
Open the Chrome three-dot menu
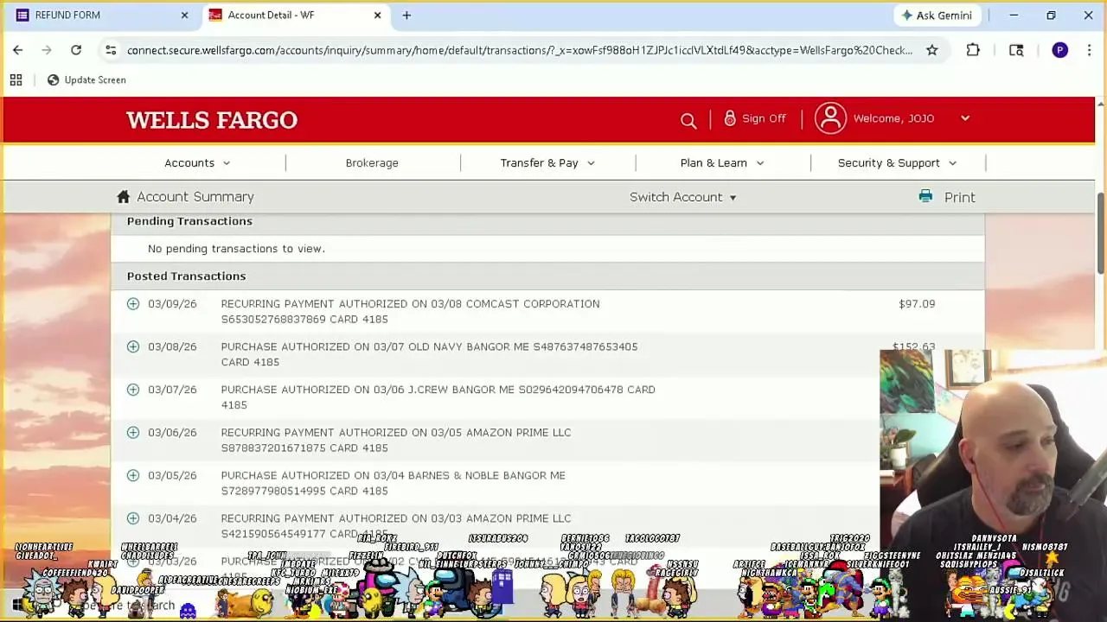click(1089, 50)
